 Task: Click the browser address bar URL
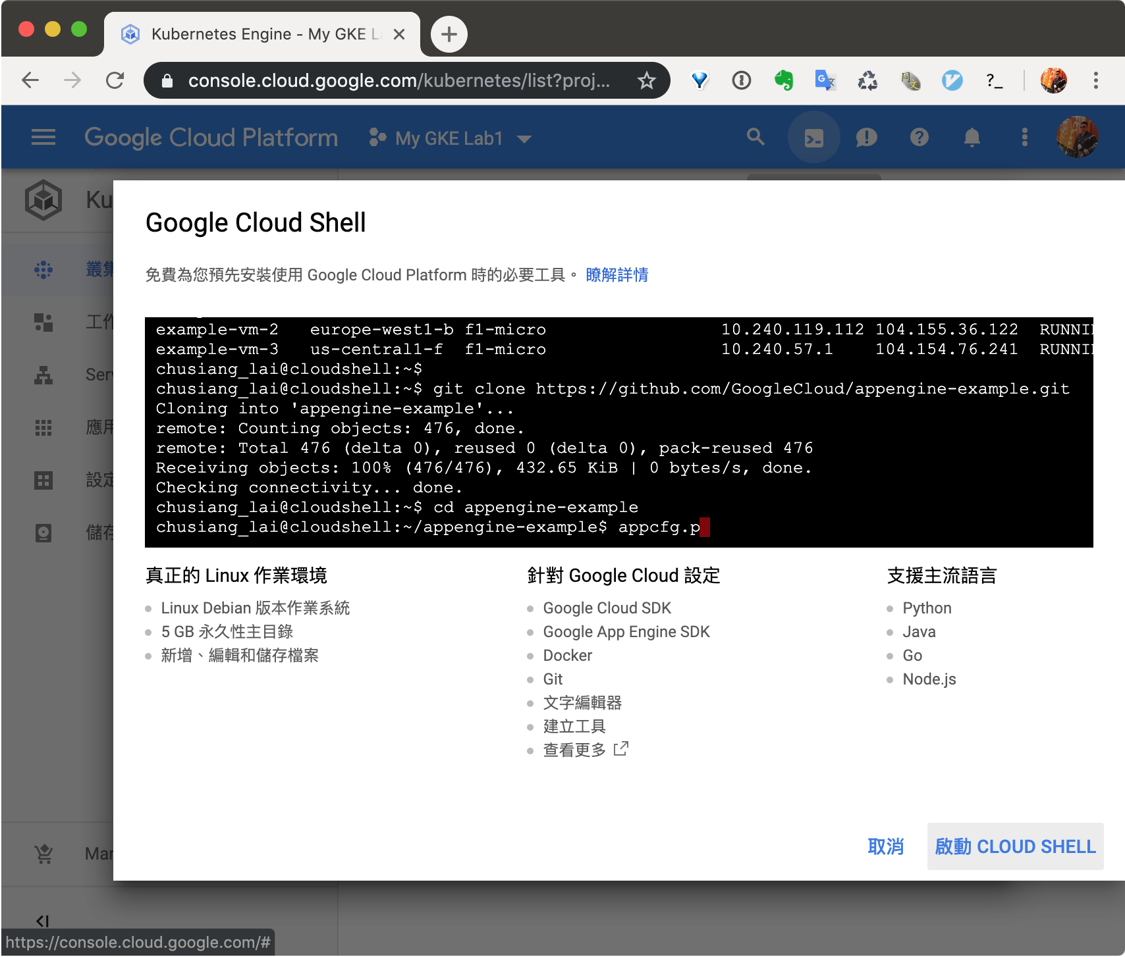click(398, 81)
